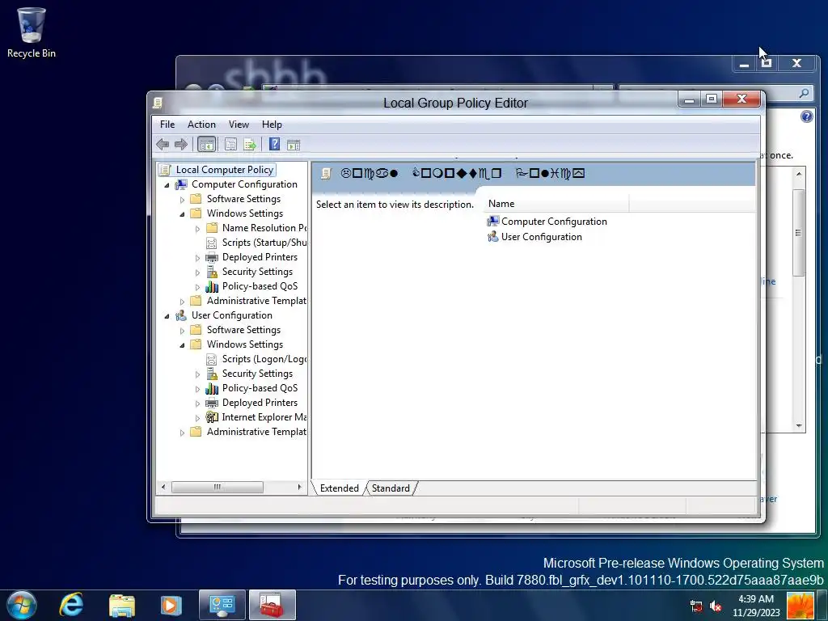Click the Security Settings lock icon under Computer Configuration
Image resolution: width=828 pixels, height=621 pixels.
pos(212,272)
